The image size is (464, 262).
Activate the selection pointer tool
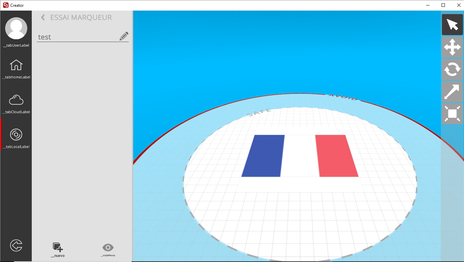(x=452, y=25)
